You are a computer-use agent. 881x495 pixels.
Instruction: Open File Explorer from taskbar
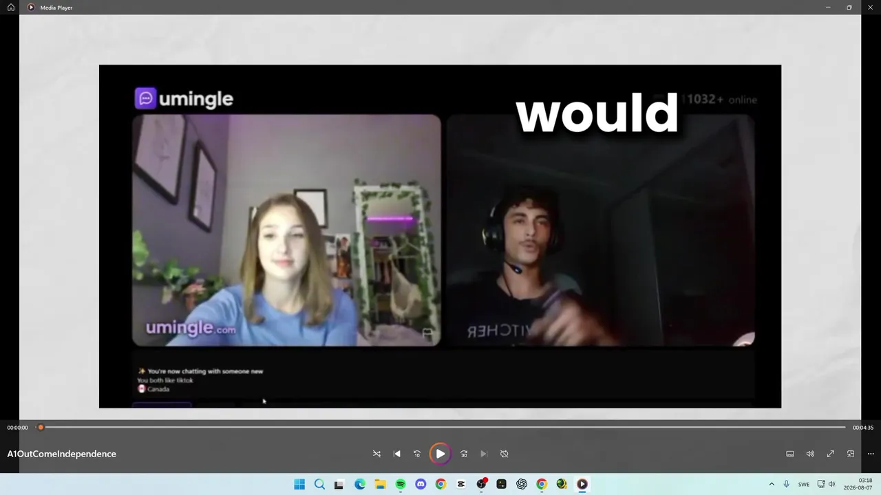pos(380,484)
